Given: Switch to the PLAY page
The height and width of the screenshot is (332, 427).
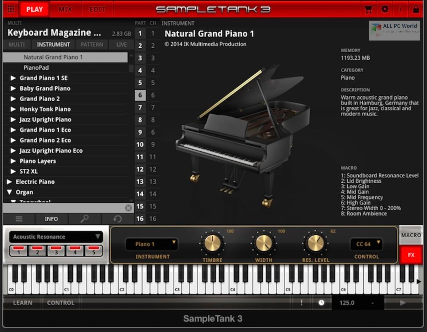Looking at the screenshot, I should tap(35, 10).
